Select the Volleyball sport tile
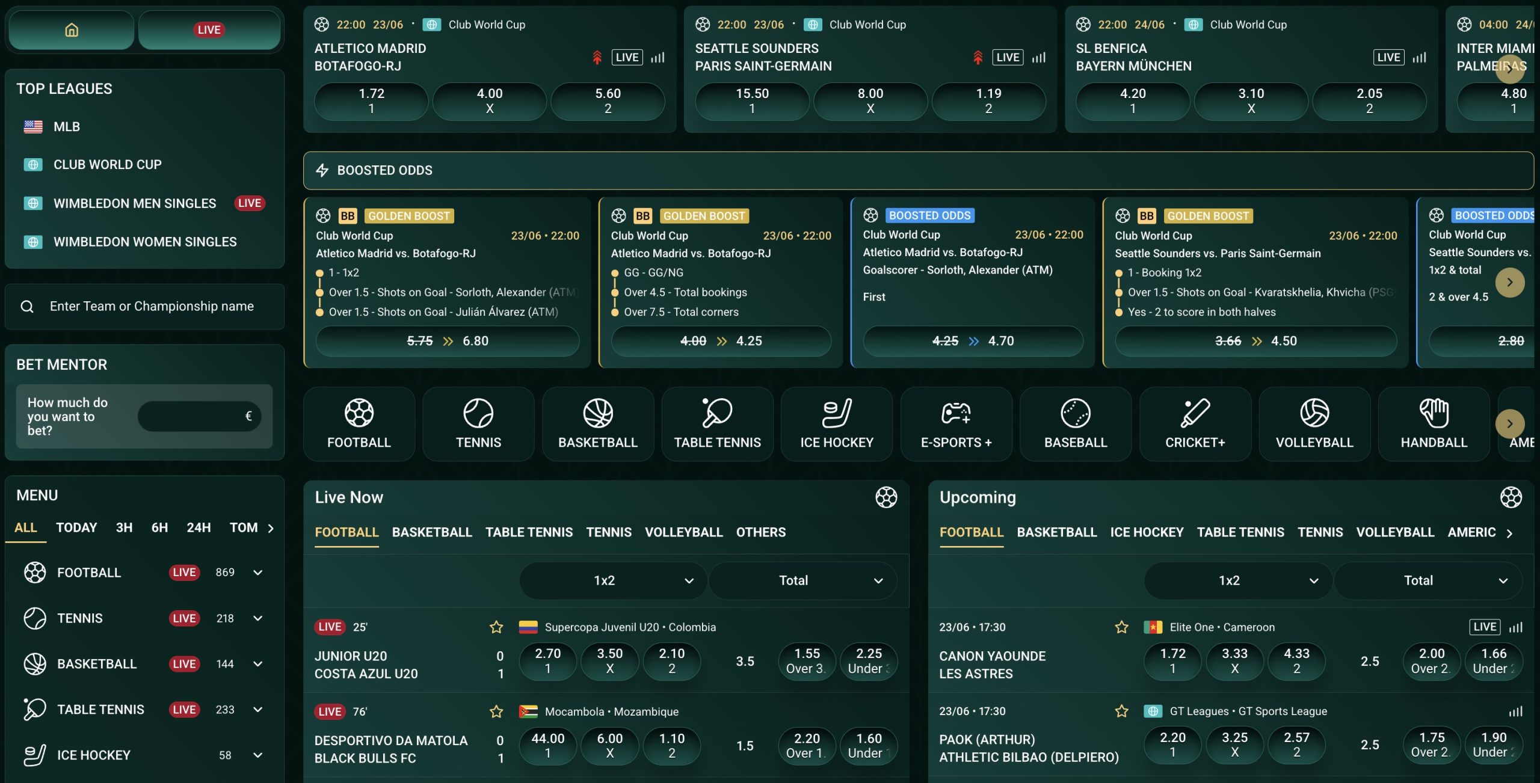 (x=1314, y=424)
